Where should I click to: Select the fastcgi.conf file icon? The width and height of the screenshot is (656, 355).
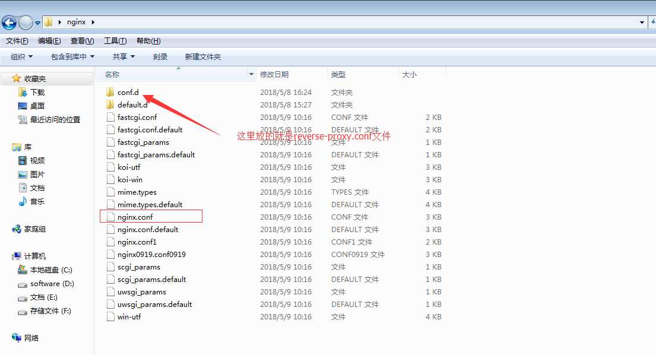coord(110,117)
